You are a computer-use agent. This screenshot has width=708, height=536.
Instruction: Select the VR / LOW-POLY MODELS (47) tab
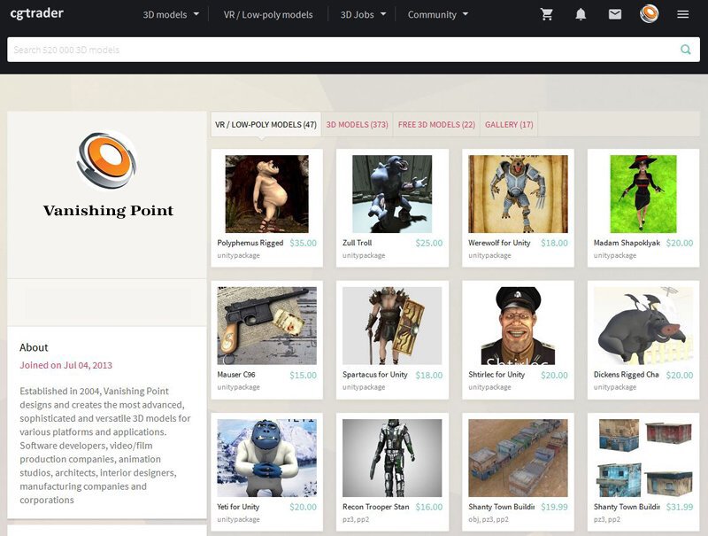(x=266, y=124)
